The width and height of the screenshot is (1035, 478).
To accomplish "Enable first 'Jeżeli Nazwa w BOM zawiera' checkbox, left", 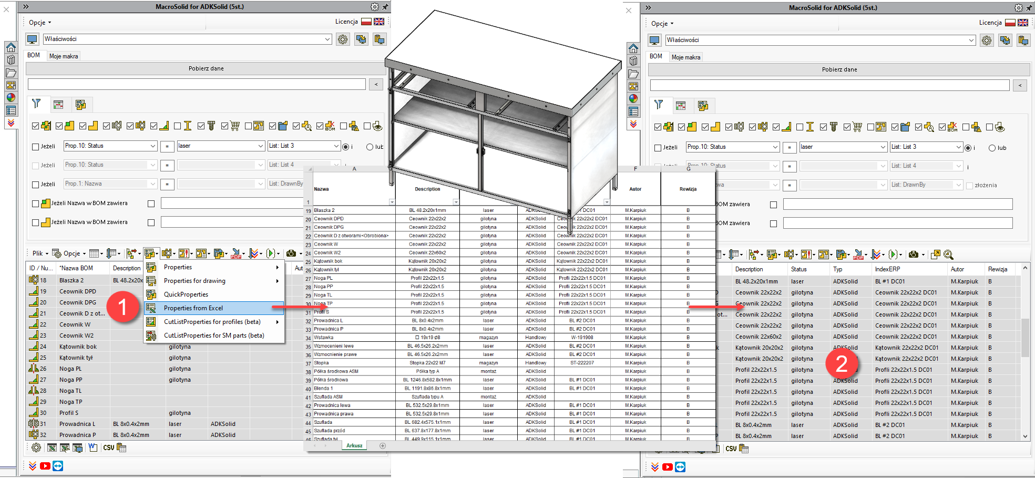I will (x=36, y=204).
